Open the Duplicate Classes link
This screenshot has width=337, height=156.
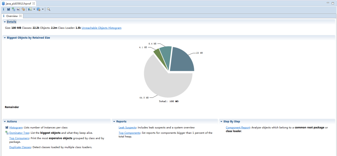coord(20,147)
